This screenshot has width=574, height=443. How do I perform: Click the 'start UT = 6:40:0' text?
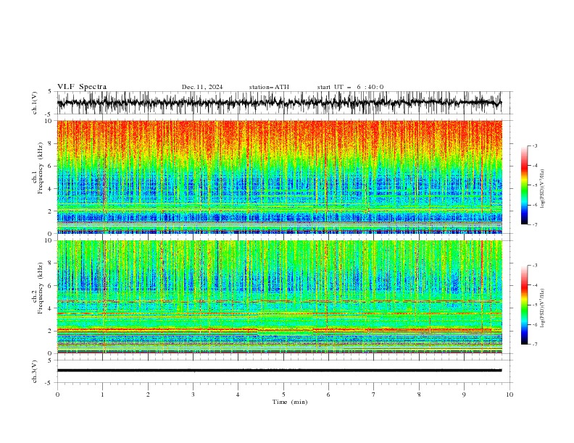pos(350,87)
